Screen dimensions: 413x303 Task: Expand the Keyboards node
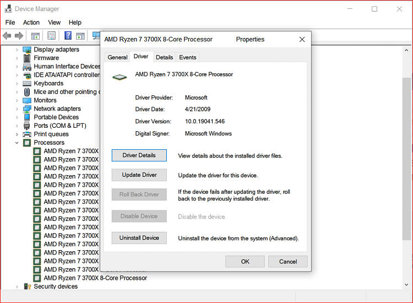(17, 84)
